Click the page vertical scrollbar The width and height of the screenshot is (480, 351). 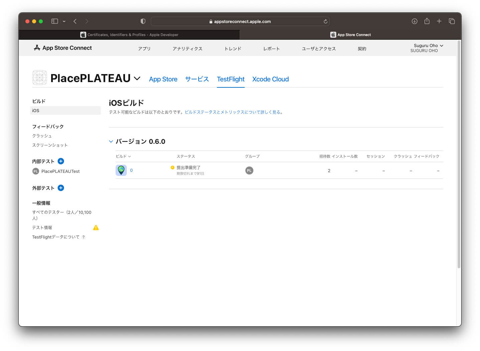[x=459, y=154]
